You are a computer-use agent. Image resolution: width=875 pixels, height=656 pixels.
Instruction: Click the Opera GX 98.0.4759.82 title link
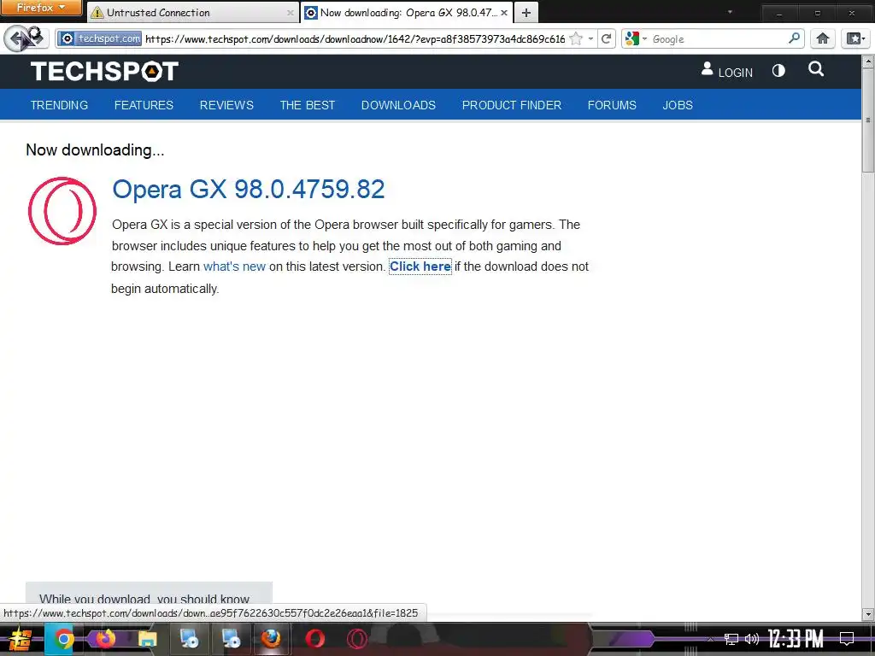tap(249, 189)
